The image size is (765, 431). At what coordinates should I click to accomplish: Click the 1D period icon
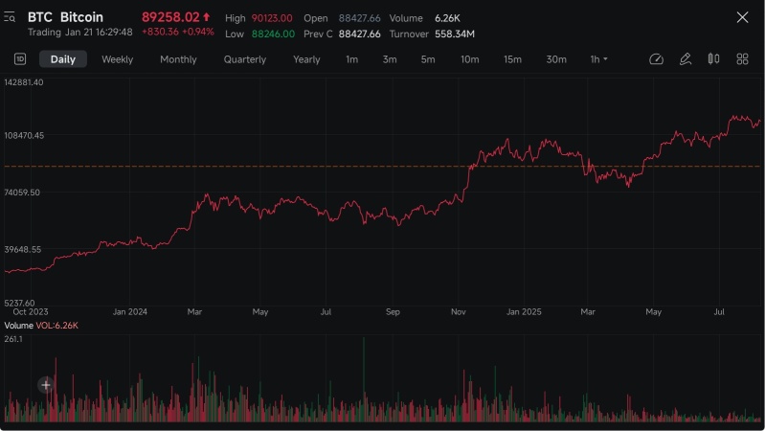[20, 59]
